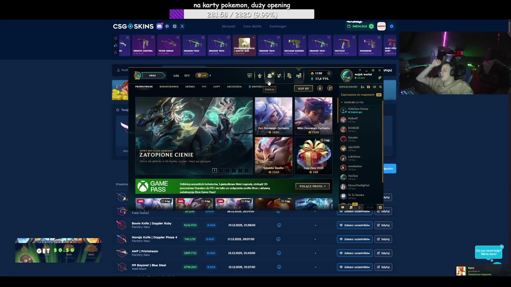Viewport: 511px width, 287px height.
Task: Open the missions icon with the 31 badge
Action: (351, 207)
